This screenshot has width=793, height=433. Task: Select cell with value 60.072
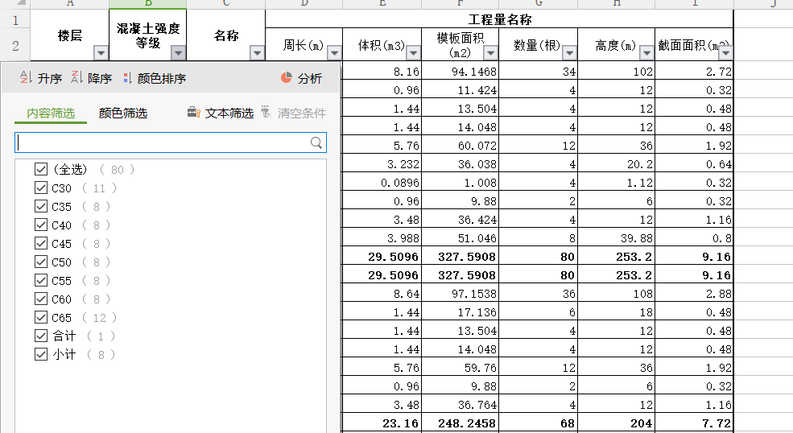click(x=461, y=146)
